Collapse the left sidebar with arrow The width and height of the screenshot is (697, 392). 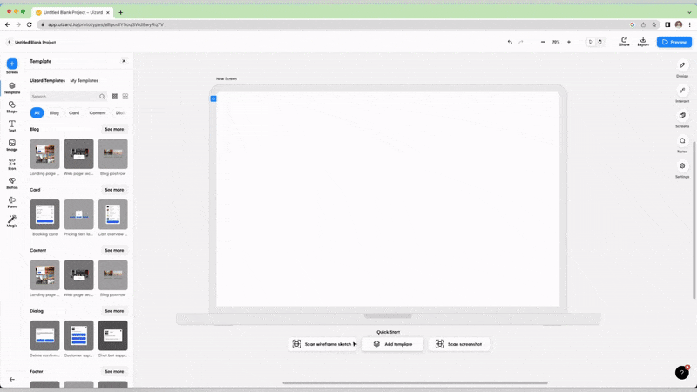pyautogui.click(x=12, y=380)
